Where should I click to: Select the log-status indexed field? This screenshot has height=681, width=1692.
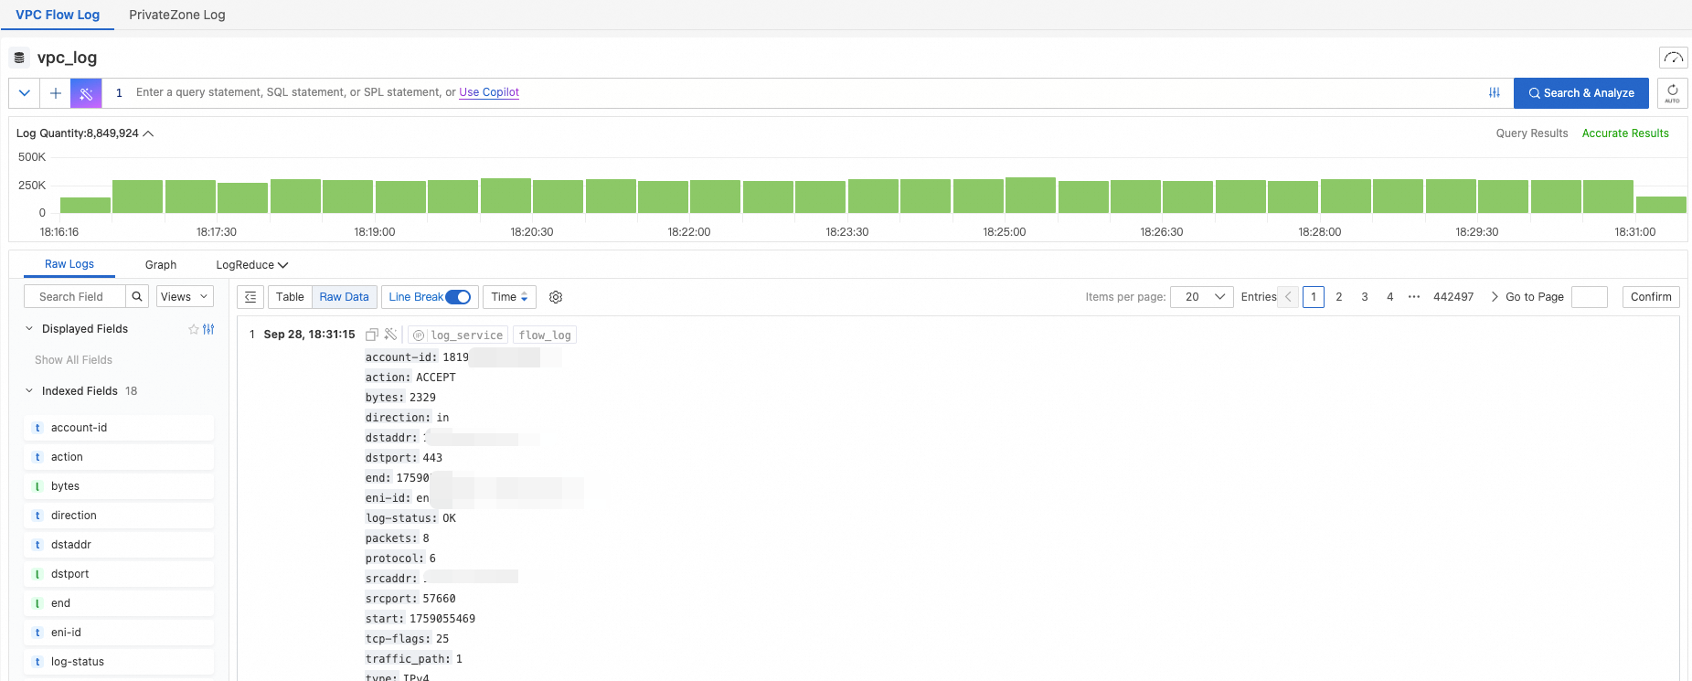click(x=119, y=662)
